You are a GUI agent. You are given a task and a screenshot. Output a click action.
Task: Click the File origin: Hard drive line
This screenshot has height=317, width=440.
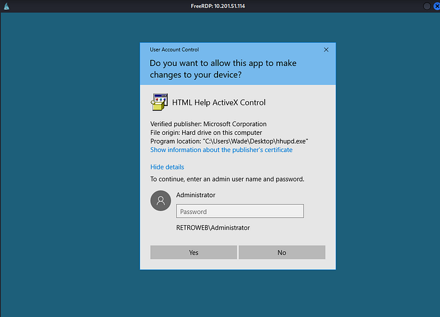[206, 132]
